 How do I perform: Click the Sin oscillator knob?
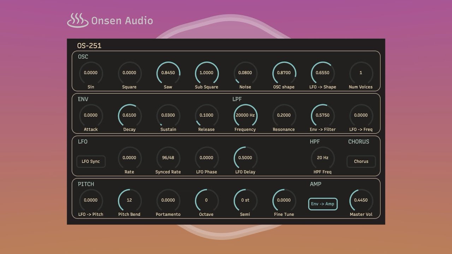91,73
